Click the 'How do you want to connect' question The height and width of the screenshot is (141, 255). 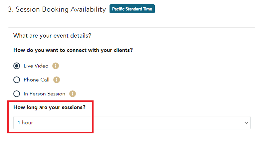click(73, 50)
